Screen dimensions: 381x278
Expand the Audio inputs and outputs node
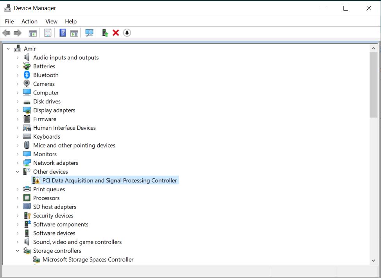[x=18, y=57]
